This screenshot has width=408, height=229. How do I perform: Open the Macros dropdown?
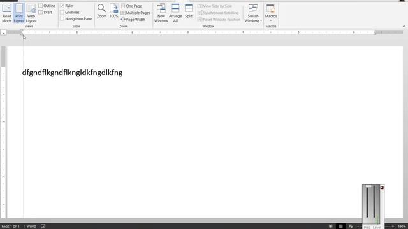[x=271, y=13]
